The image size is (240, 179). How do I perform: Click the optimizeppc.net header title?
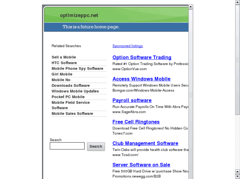click(x=79, y=15)
